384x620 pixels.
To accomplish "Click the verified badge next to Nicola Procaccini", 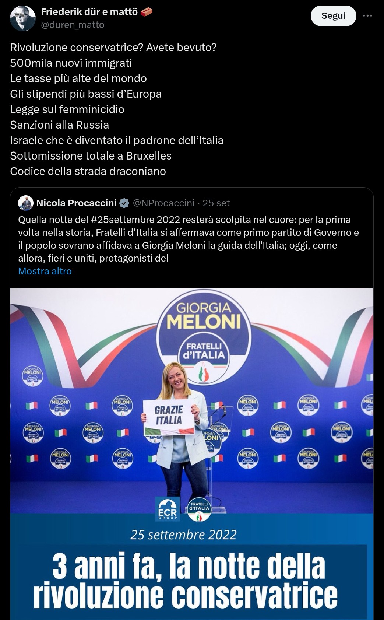I will click(124, 203).
